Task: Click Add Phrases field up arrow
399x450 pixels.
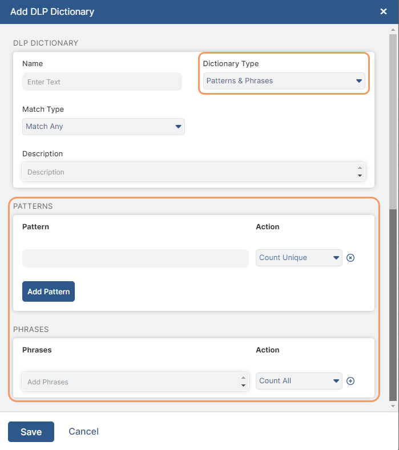Action: [x=243, y=378]
